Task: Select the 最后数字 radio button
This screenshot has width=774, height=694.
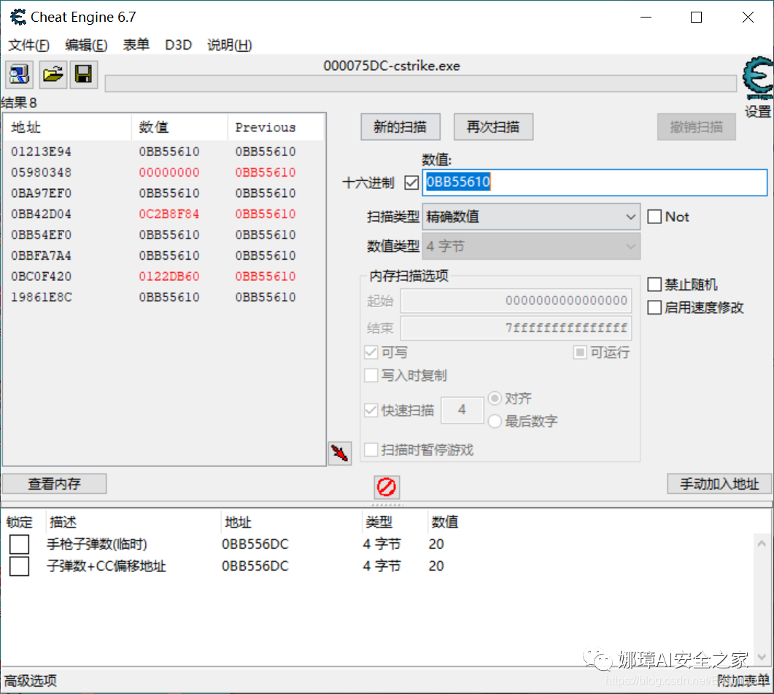Action: click(x=495, y=421)
